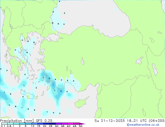
Task: Pick the purple 30 mm legend swatch
Action: click(x=59, y=124)
